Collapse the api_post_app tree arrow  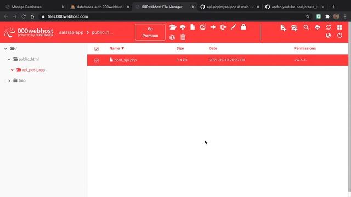(12, 70)
